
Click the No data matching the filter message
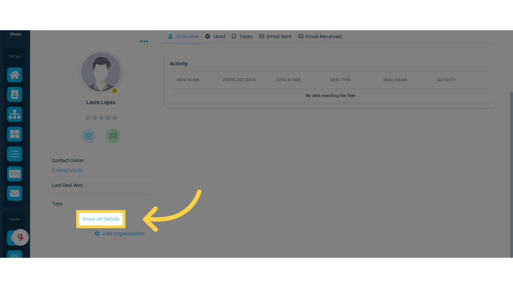330,96
